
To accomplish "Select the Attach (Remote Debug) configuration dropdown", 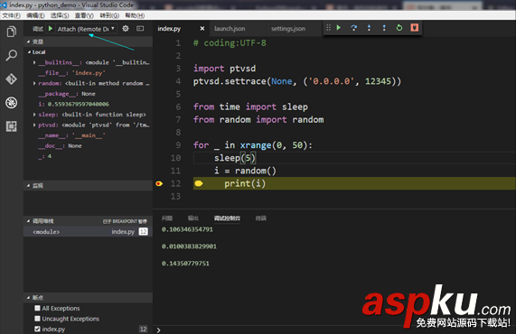I will coord(86,29).
